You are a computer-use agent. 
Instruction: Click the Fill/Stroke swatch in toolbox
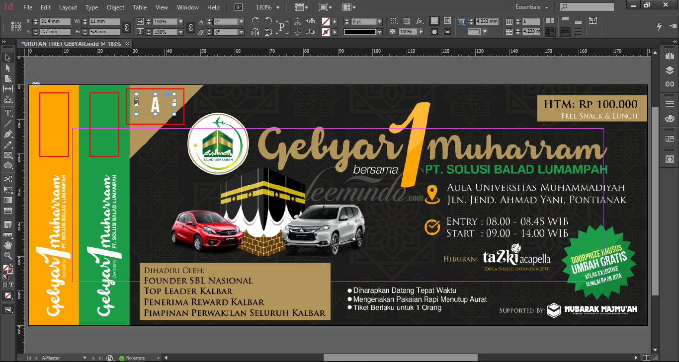(8, 270)
